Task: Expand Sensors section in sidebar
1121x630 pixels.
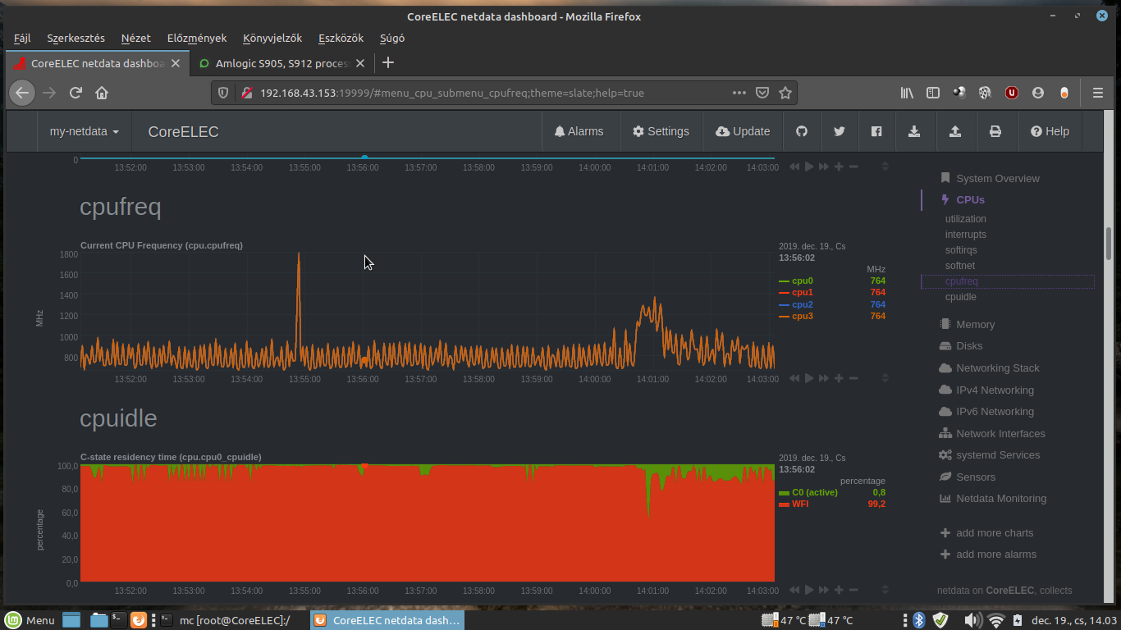Action: coord(975,477)
